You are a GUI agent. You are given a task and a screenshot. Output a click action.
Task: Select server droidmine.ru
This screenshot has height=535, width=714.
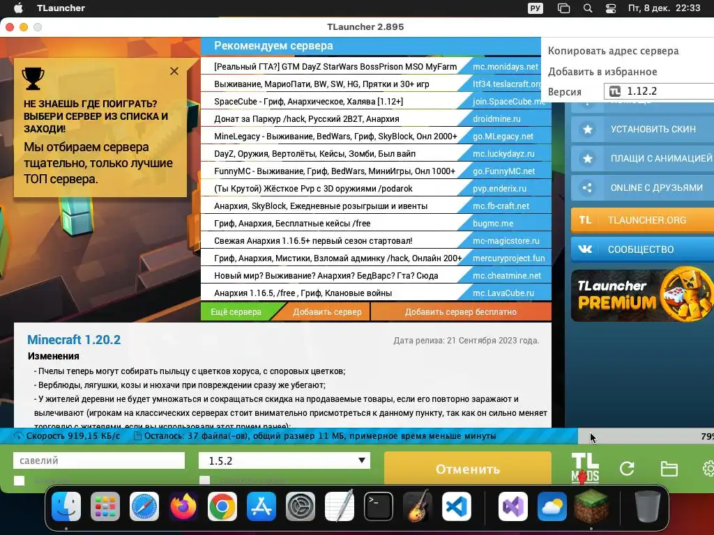496,118
